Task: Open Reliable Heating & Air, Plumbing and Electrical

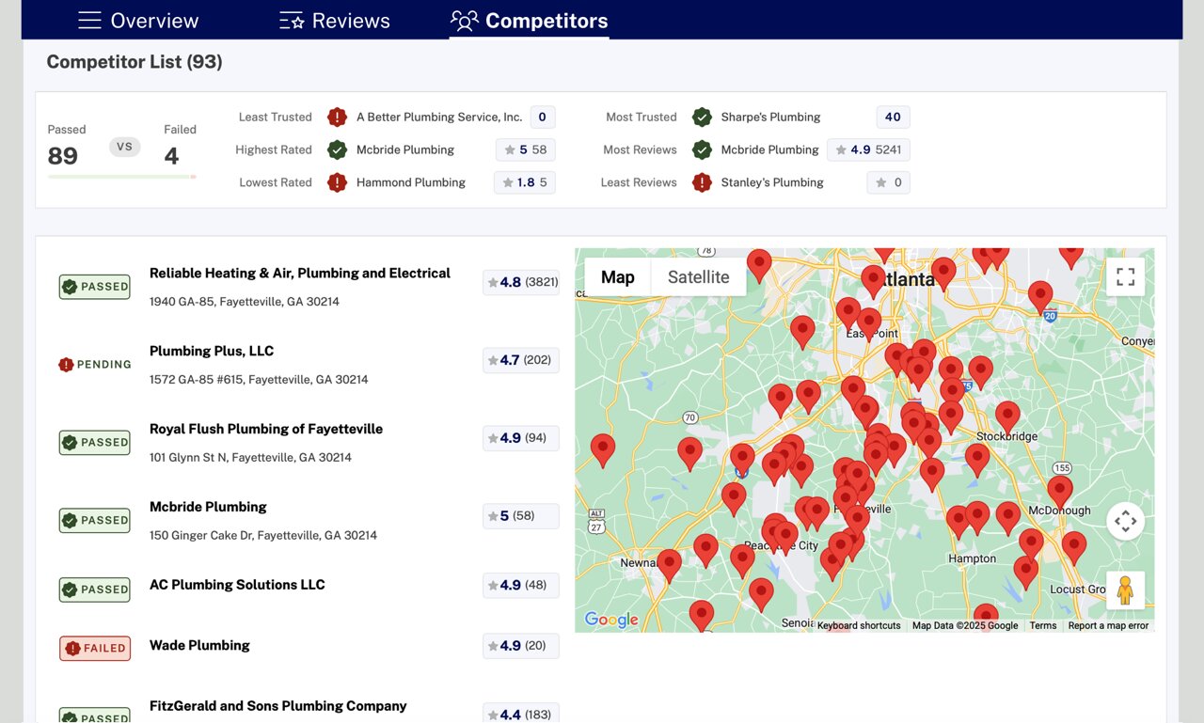Action: pyautogui.click(x=300, y=274)
